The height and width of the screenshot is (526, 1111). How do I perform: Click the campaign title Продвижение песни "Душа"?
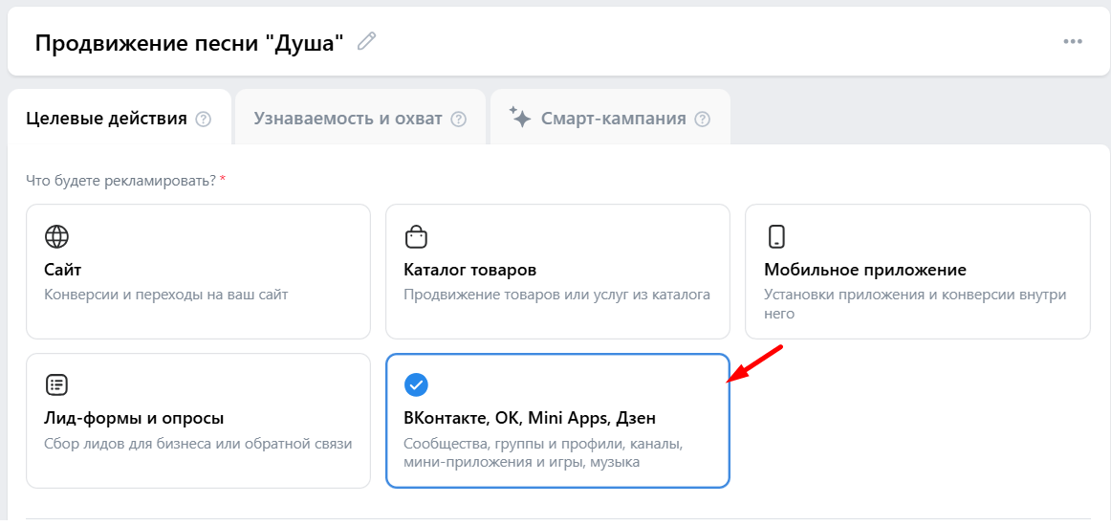pyautogui.click(x=188, y=43)
